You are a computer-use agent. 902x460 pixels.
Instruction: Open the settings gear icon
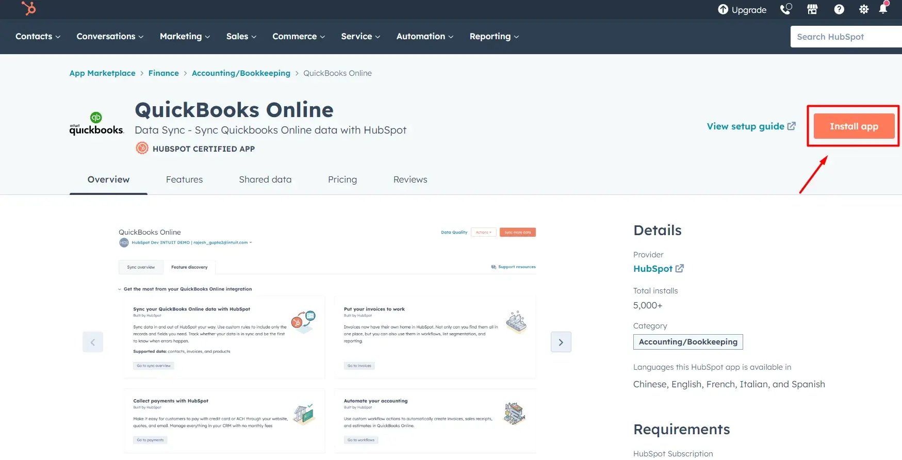[x=864, y=9]
